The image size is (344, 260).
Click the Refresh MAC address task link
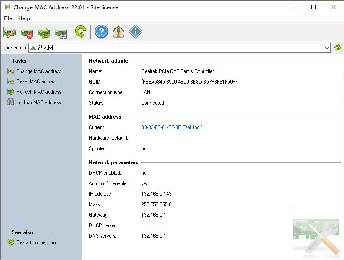39,91
